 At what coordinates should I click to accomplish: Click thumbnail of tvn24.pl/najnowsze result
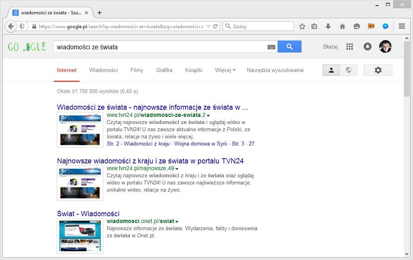[80, 183]
